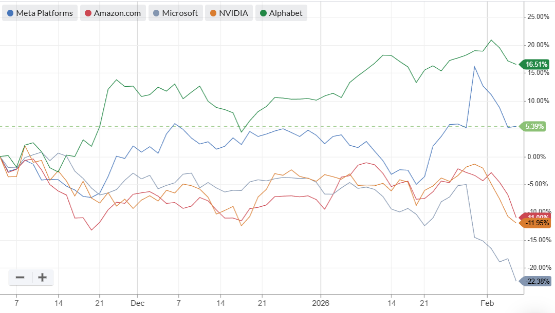This screenshot has width=555, height=313.
Task: Click the Dec marker on time axis
Action: click(137, 303)
